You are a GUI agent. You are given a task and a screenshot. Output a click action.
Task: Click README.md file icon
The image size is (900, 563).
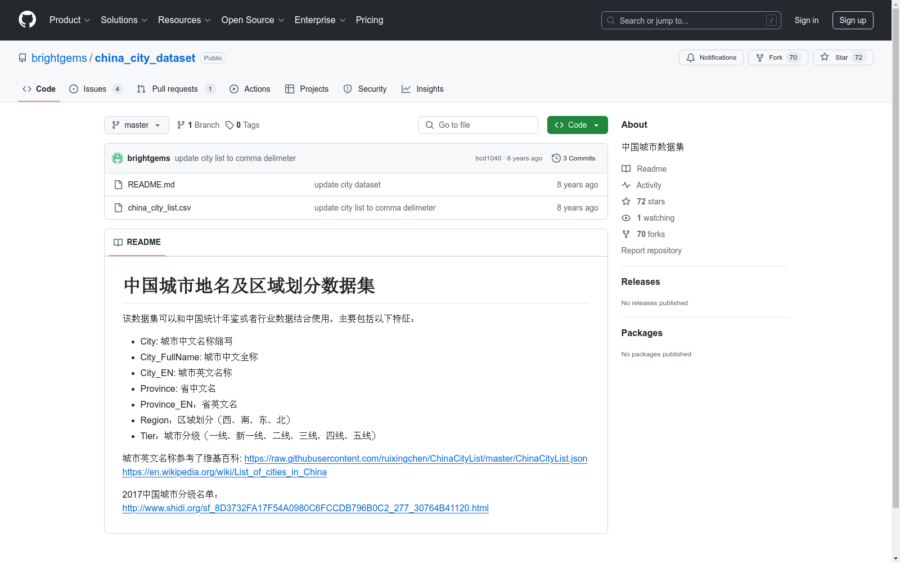(x=118, y=185)
